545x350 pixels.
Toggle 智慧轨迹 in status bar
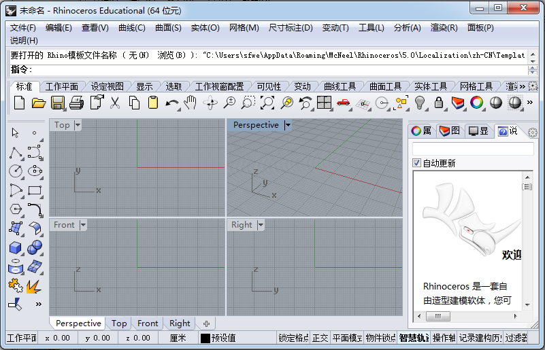pos(413,338)
